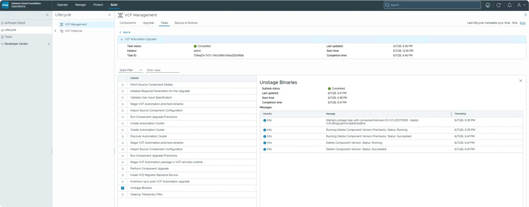Collapse the Lifecycle panel with double chevron
Viewport: 529px width, 207px height.
coord(110,15)
